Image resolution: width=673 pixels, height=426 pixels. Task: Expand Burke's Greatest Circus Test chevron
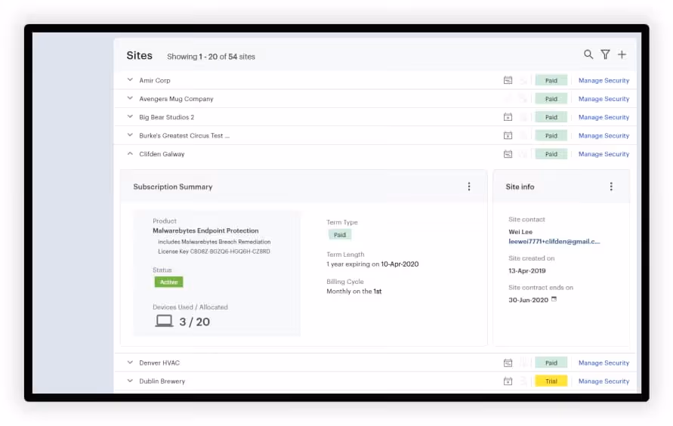point(130,135)
